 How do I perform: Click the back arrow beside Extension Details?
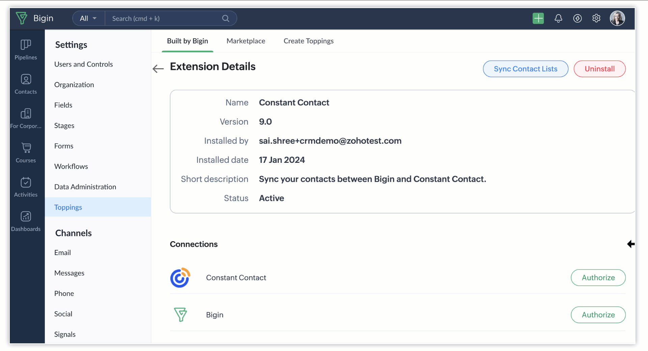coord(158,69)
